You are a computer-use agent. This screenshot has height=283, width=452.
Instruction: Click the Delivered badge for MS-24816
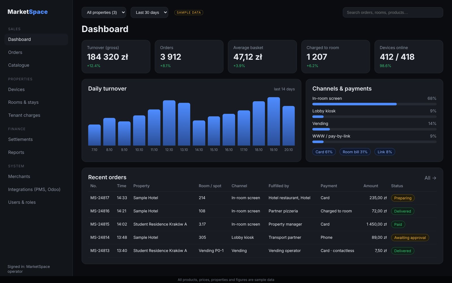coord(403,211)
